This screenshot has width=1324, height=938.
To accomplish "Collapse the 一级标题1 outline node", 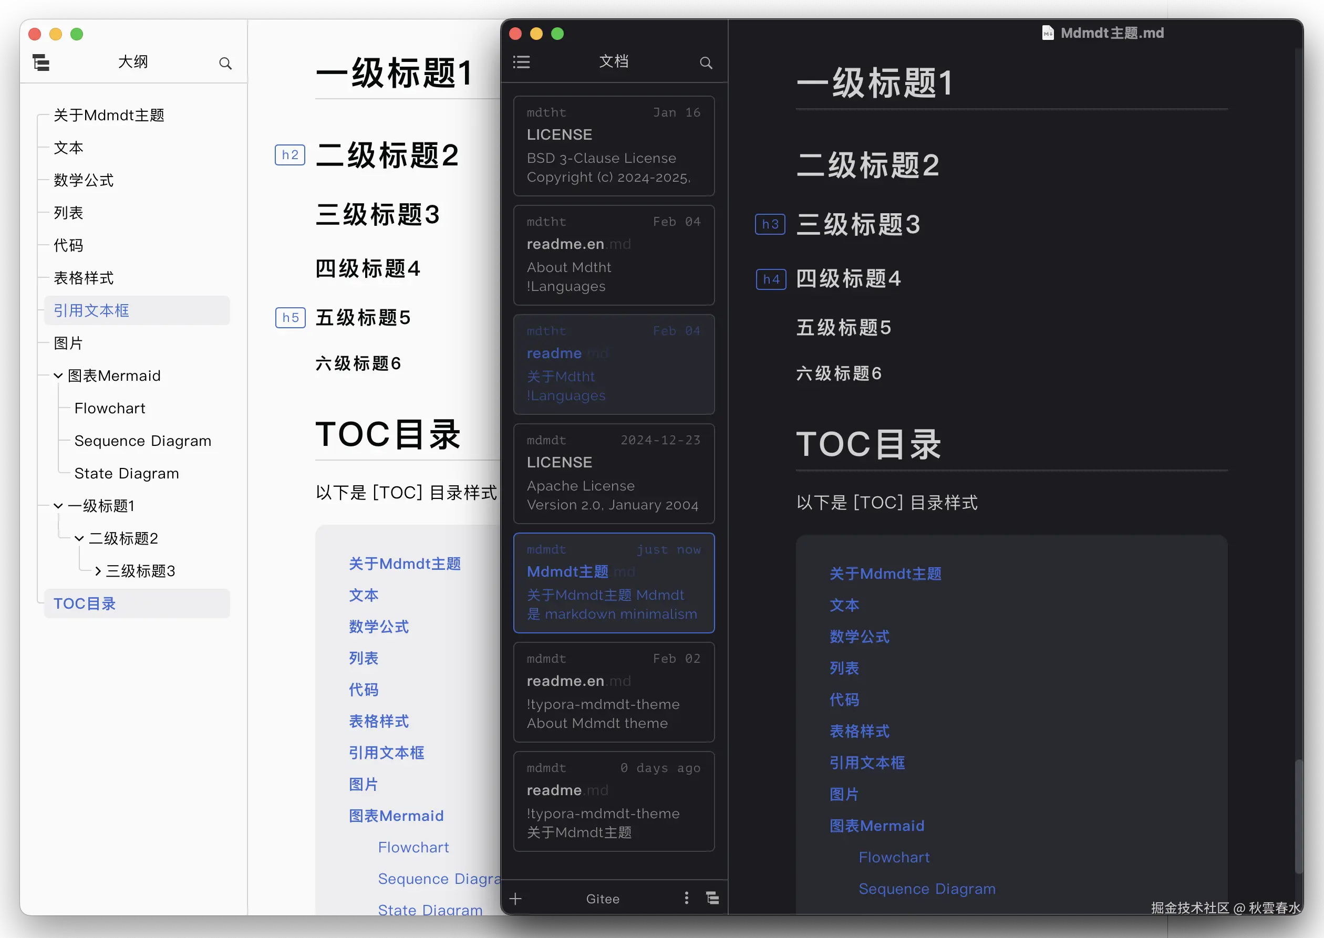I will pyautogui.click(x=58, y=506).
